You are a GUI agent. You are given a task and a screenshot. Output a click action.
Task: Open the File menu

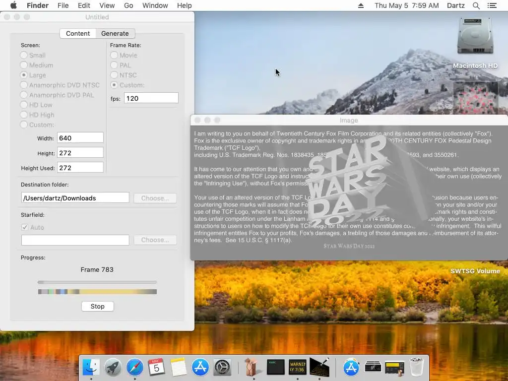(63, 5)
